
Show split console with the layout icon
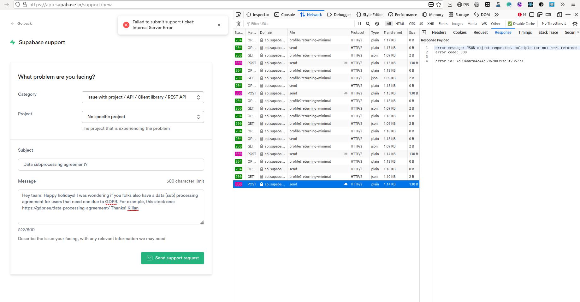532,15
